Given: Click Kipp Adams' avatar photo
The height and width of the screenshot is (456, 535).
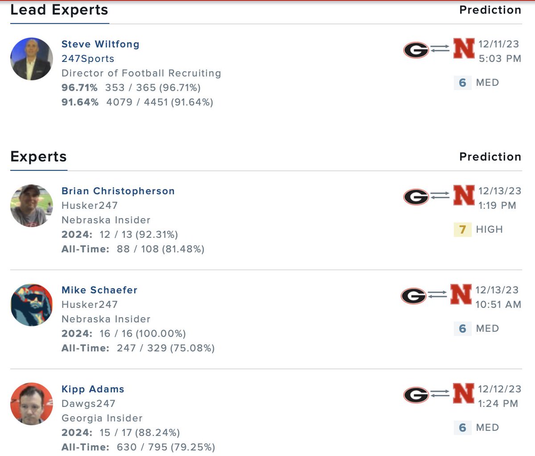Looking at the screenshot, I should (x=32, y=404).
